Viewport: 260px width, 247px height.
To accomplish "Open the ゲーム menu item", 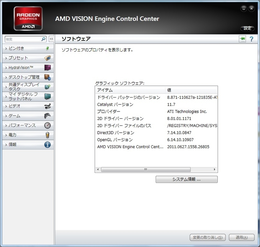I will click(28, 116).
